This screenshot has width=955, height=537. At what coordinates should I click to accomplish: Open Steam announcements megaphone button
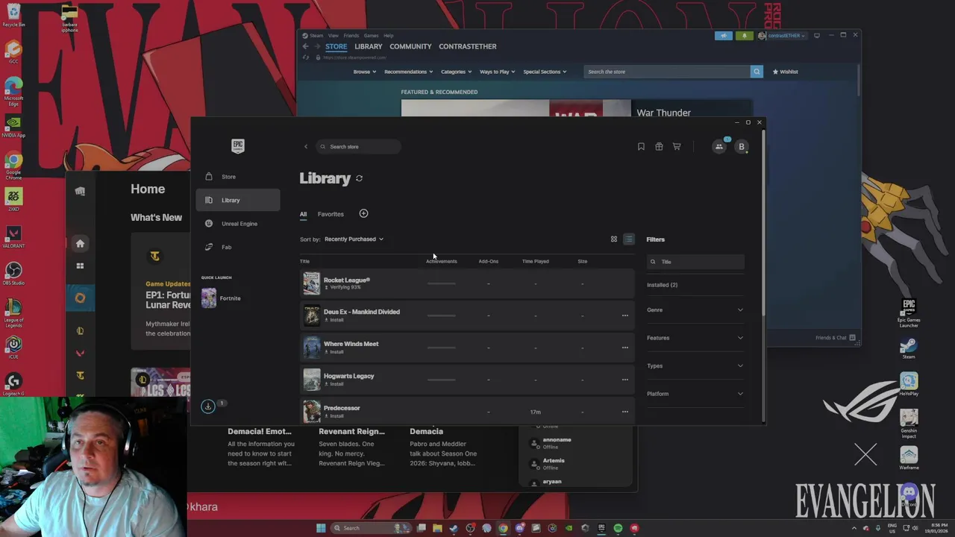click(723, 35)
